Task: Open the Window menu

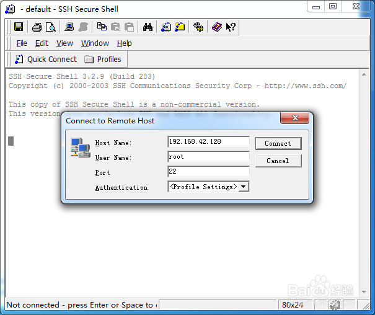Action: pyautogui.click(x=95, y=43)
